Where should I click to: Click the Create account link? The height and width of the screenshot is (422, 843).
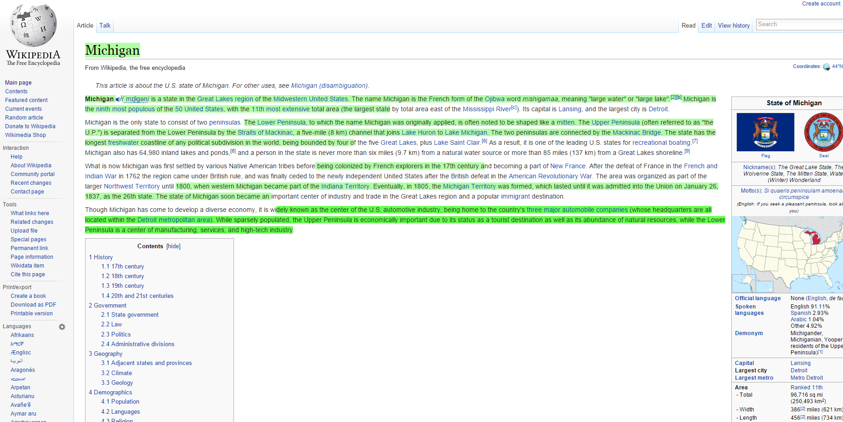tap(821, 4)
